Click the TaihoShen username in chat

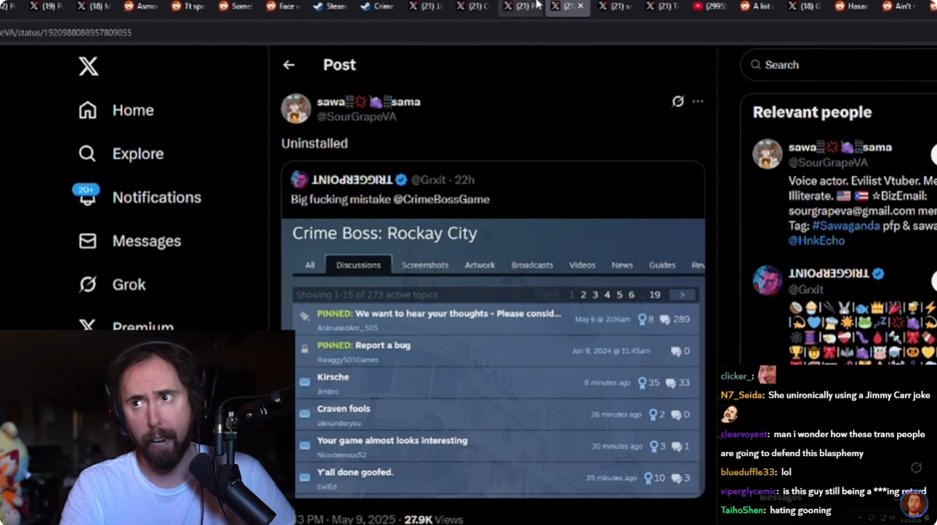coord(743,510)
